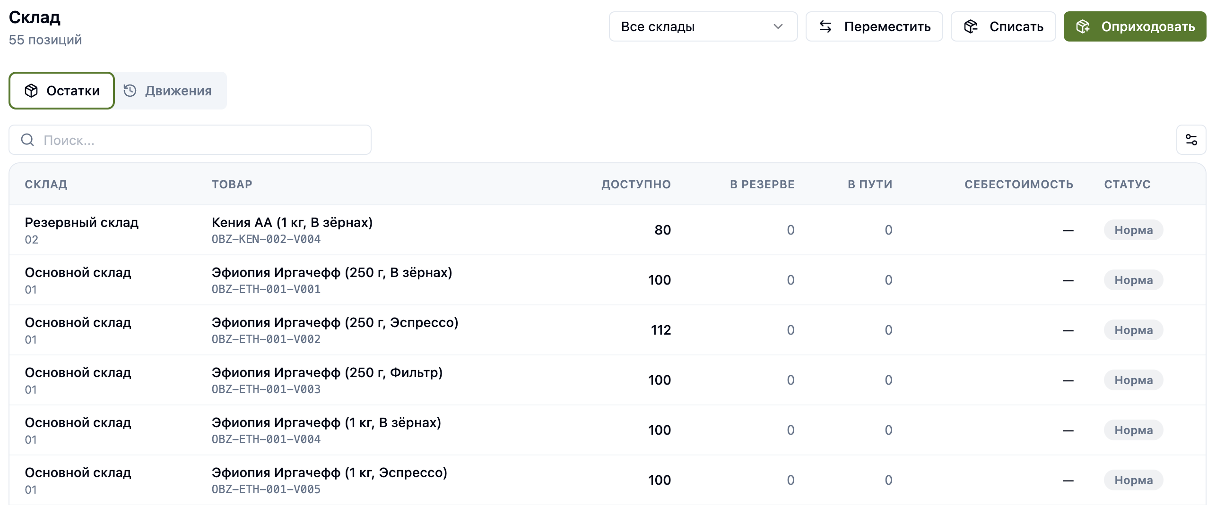Open Эфиопия Иргачефф (250 г, Эспрессо)
This screenshot has width=1216, height=505.
[x=335, y=322]
